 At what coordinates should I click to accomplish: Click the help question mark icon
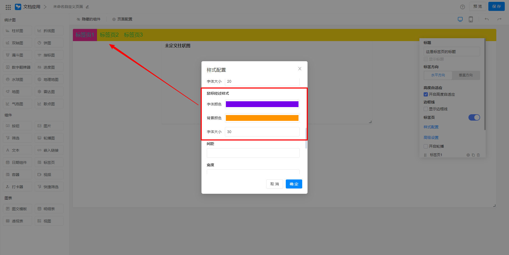[462, 7]
